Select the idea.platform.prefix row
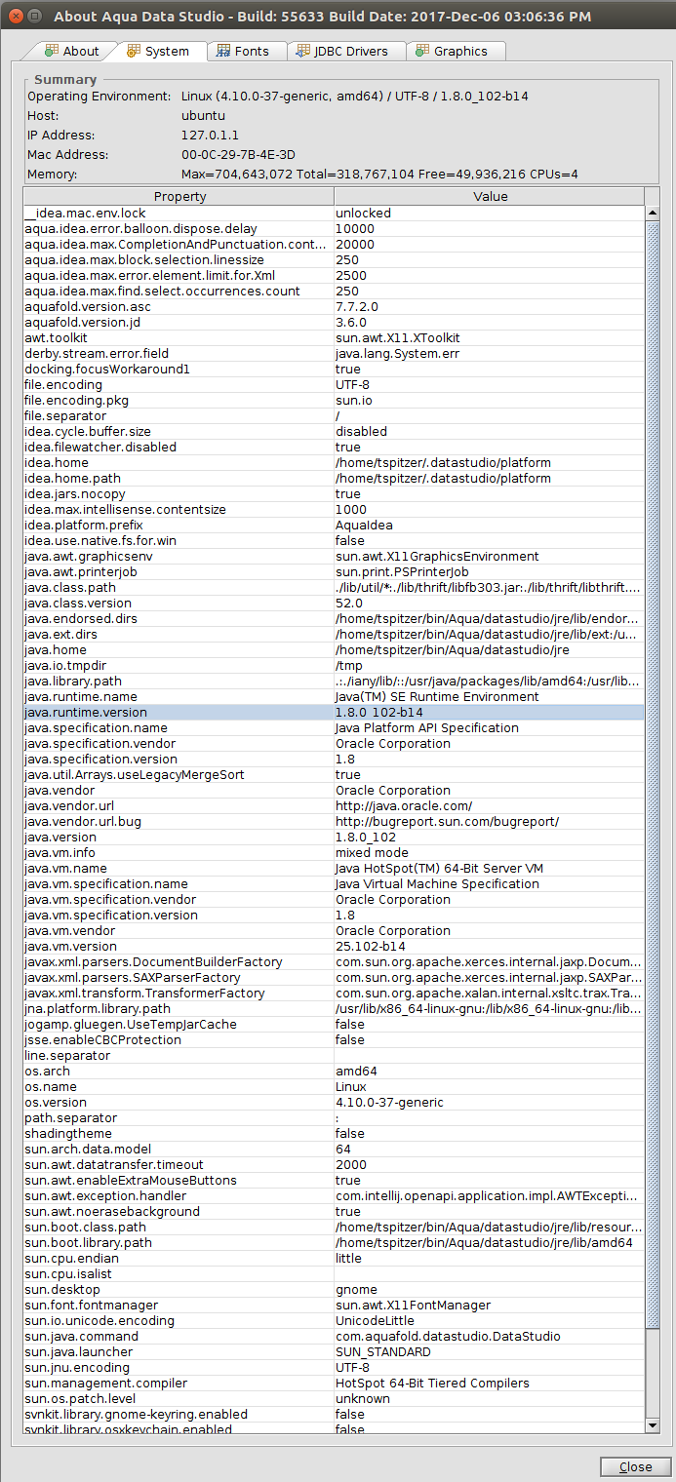This screenshot has width=676, height=1482. 334,525
